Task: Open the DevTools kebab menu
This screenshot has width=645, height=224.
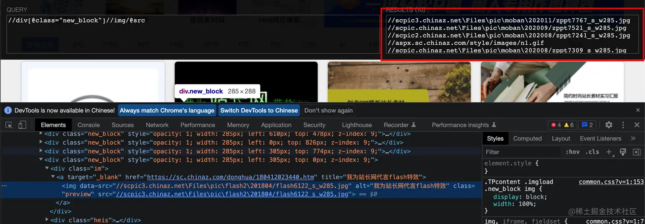Action: coord(623,125)
